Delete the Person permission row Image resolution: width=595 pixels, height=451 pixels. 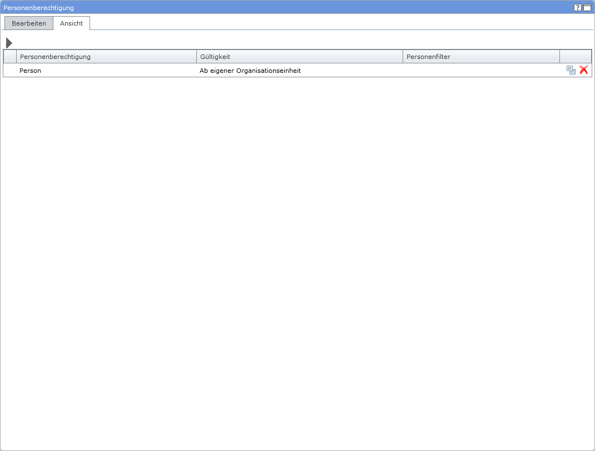click(583, 70)
